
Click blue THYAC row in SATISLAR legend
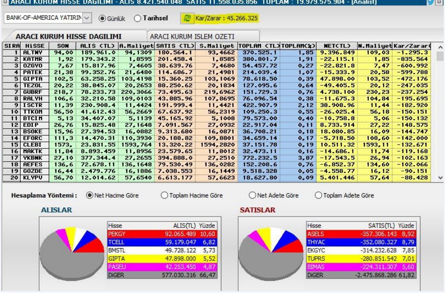[361, 242]
